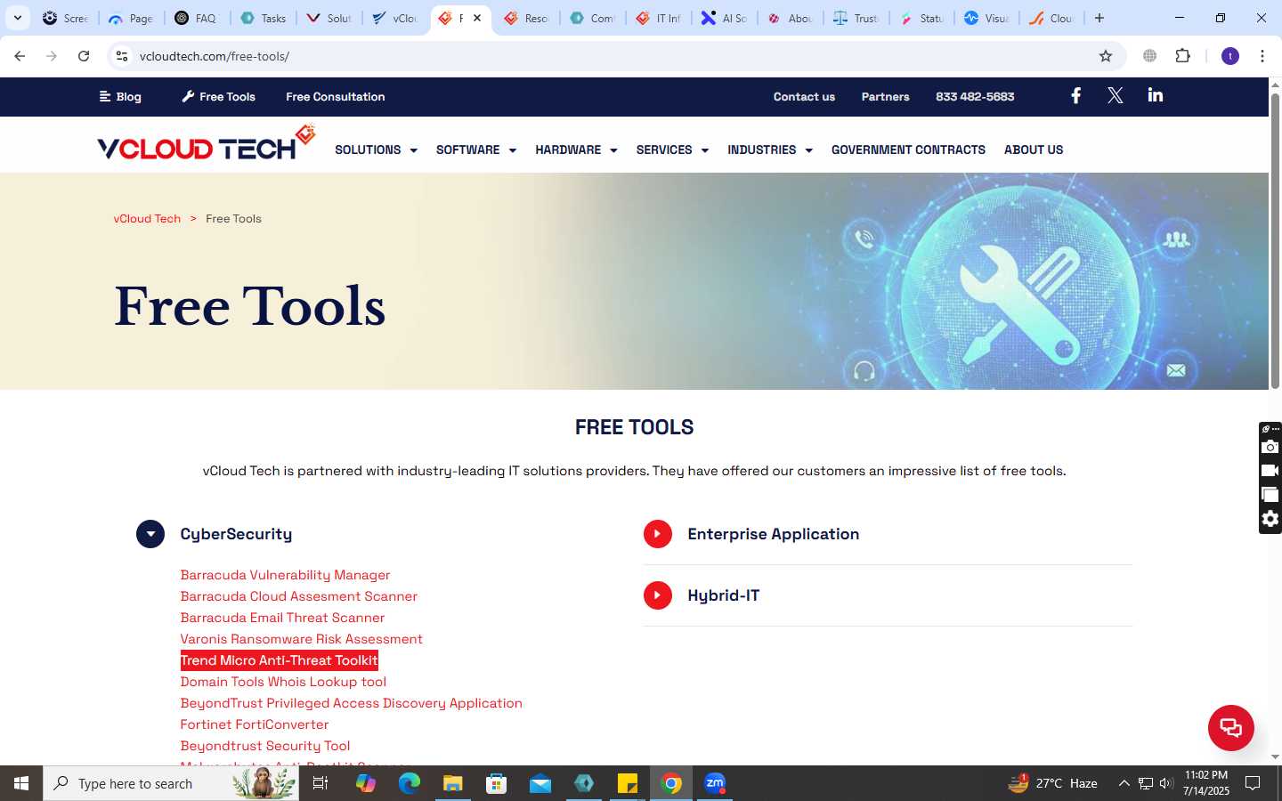Open File Explorer from taskbar
Viewport: 1282px width, 801px height.
point(453,783)
